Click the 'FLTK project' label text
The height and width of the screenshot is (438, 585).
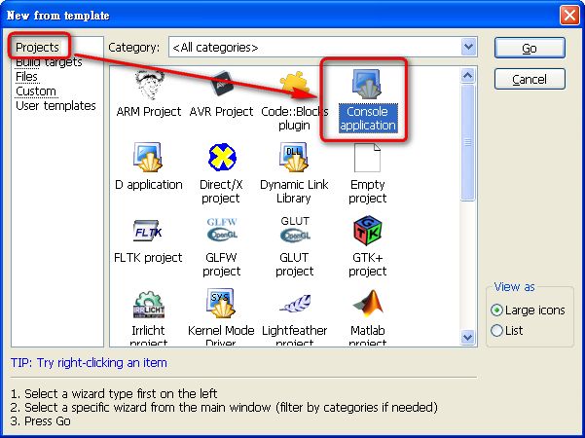[148, 257]
